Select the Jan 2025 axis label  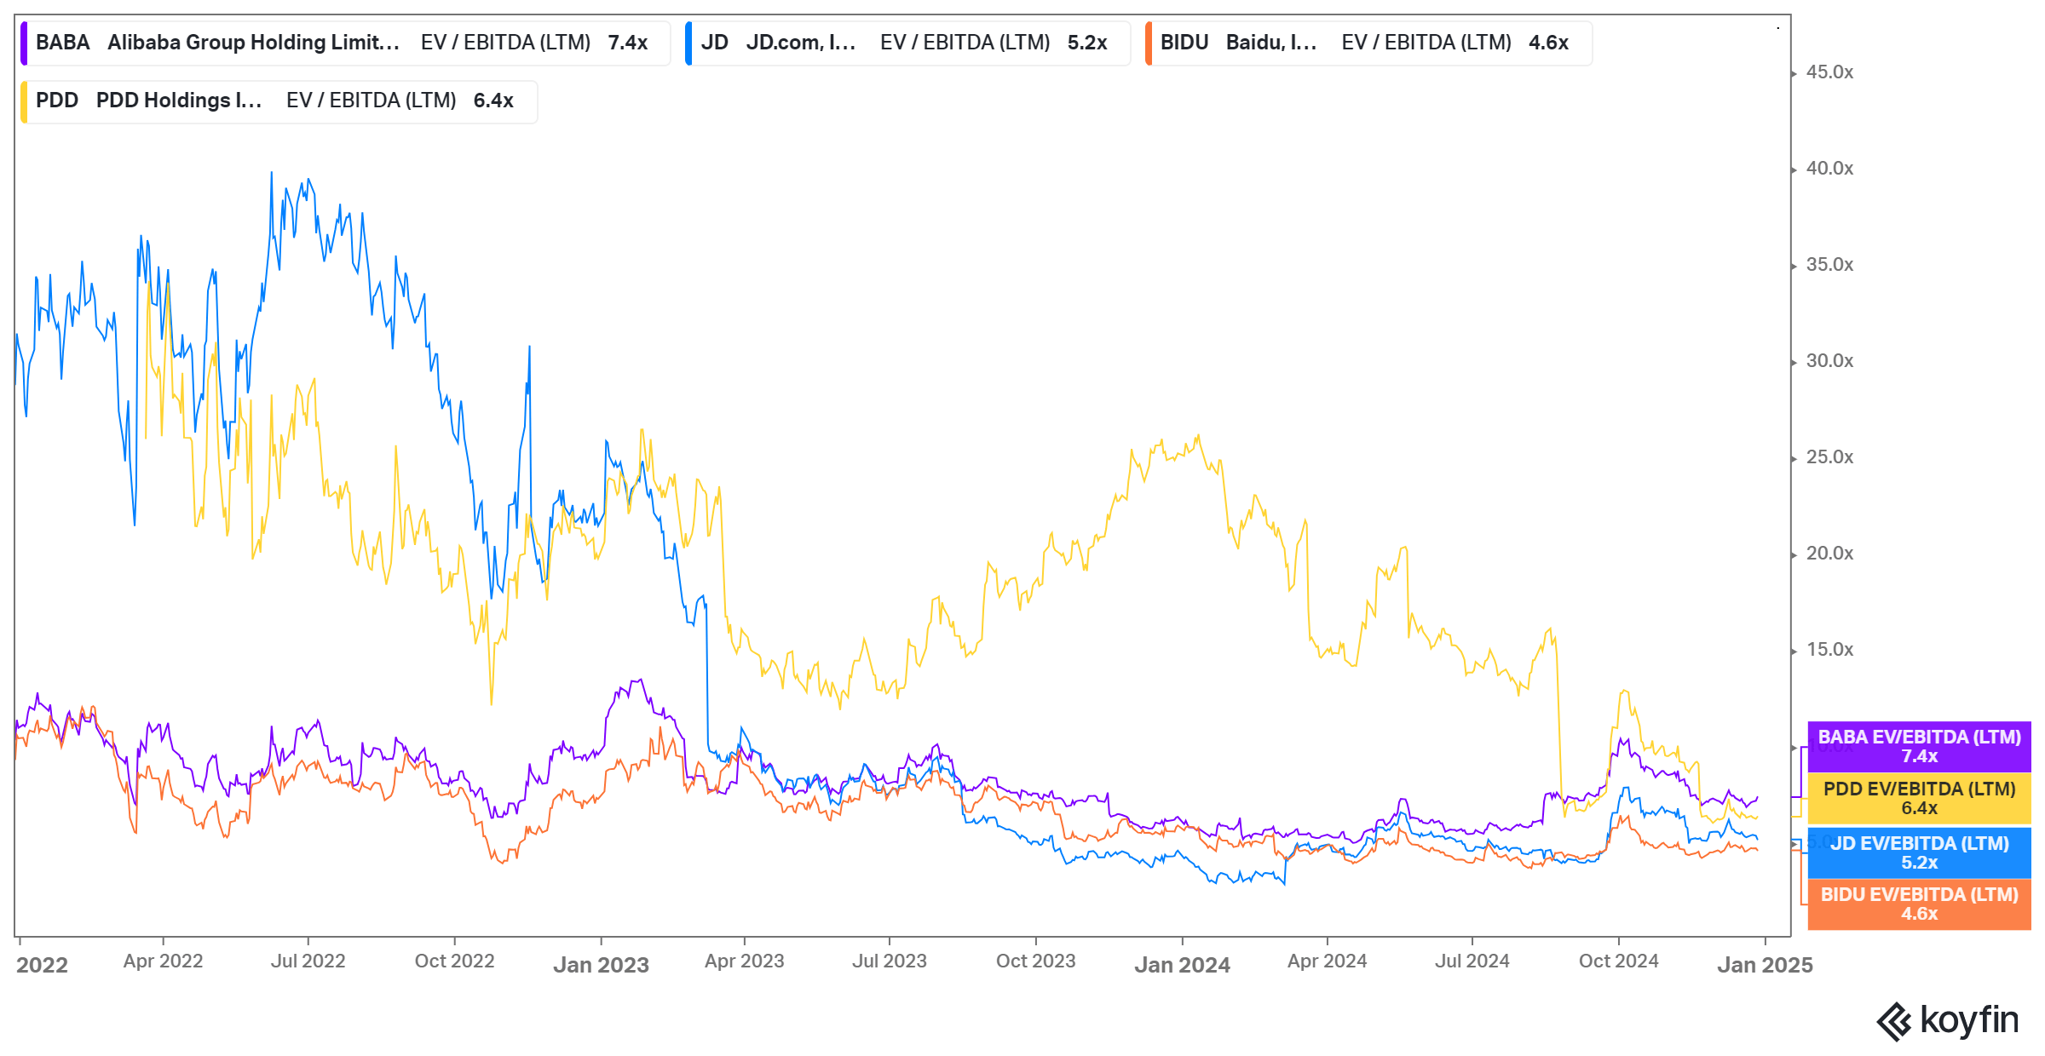[1763, 965]
